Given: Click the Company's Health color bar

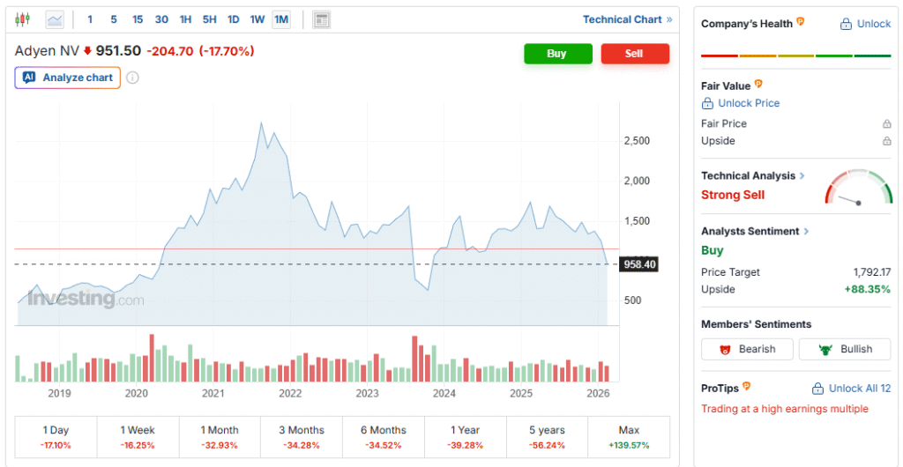Looking at the screenshot, I should click(x=795, y=56).
